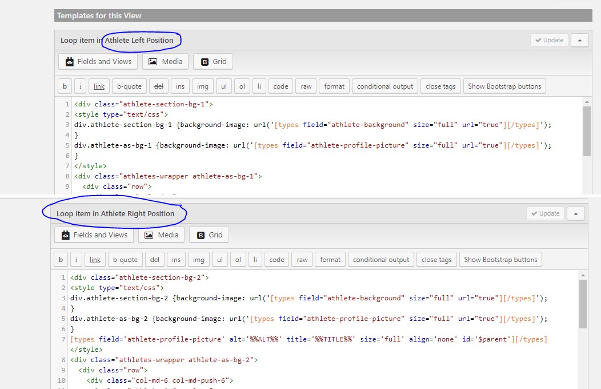Open Media button in Athlete Right Position

coord(161,235)
